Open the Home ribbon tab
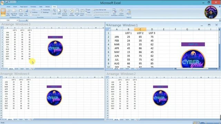The image size is (221, 124). coord(8,7)
